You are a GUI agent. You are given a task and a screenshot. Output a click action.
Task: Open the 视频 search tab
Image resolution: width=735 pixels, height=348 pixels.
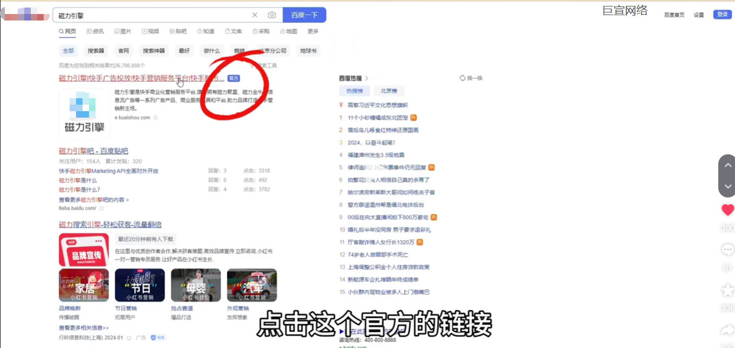pyautogui.click(x=151, y=31)
